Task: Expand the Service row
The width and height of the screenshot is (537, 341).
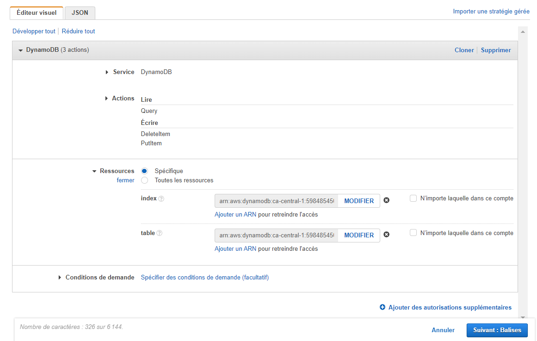Action: 107,72
